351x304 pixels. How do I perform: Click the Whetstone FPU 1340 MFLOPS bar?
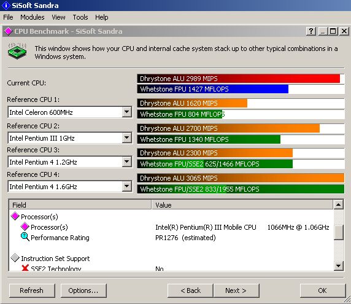[209, 139]
